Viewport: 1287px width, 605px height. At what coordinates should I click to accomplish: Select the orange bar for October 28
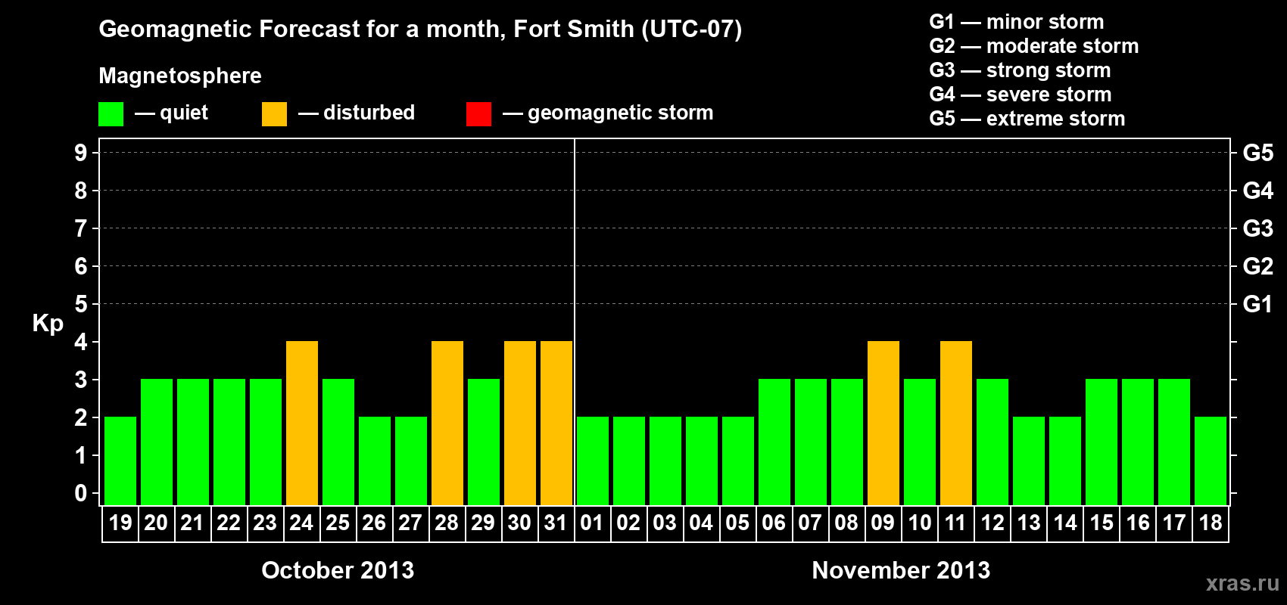447,423
